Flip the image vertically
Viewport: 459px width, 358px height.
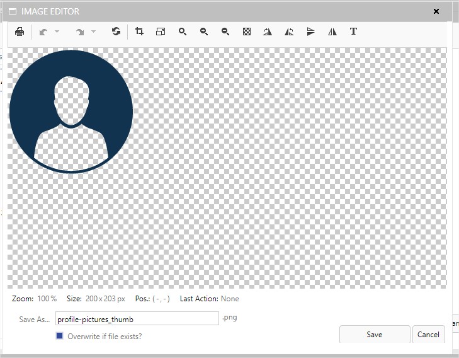[x=310, y=32]
